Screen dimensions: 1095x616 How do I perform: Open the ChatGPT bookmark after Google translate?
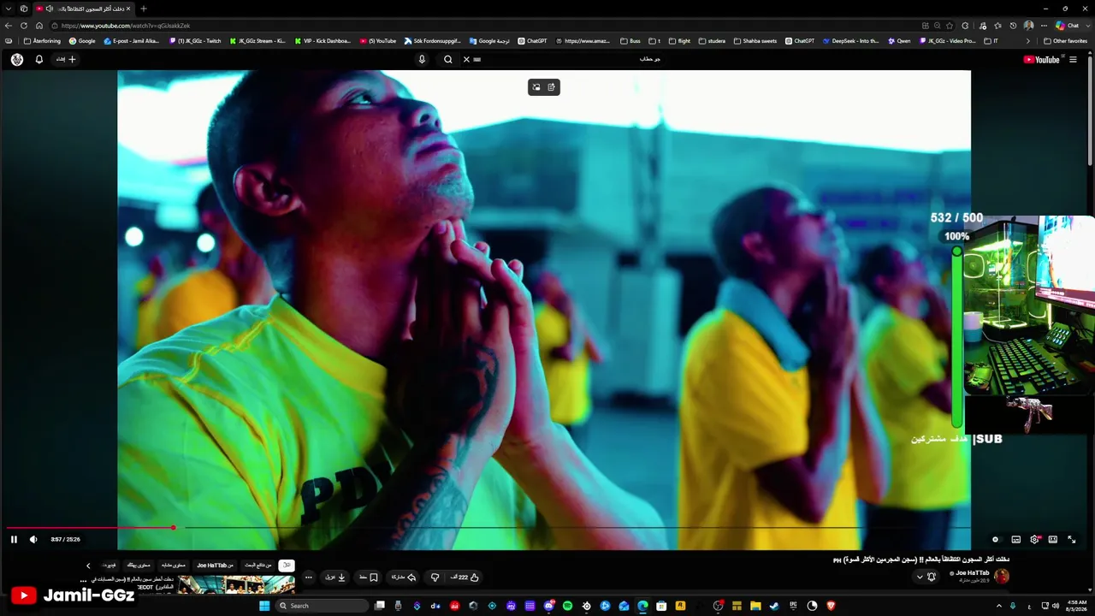(532, 41)
